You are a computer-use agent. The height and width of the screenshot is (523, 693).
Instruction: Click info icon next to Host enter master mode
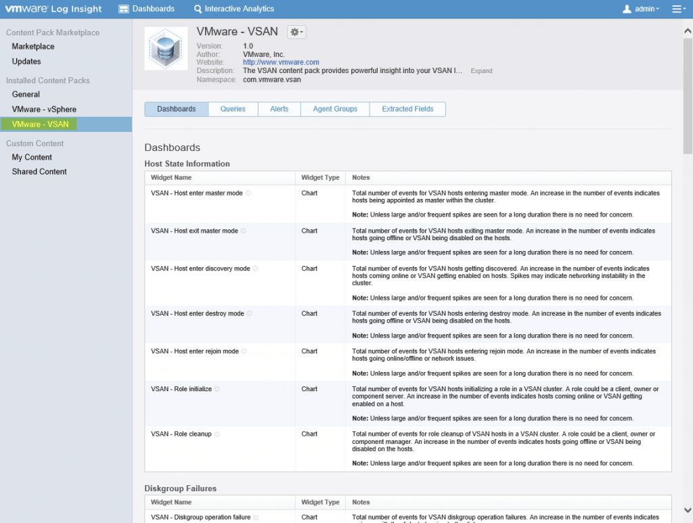[x=248, y=193]
